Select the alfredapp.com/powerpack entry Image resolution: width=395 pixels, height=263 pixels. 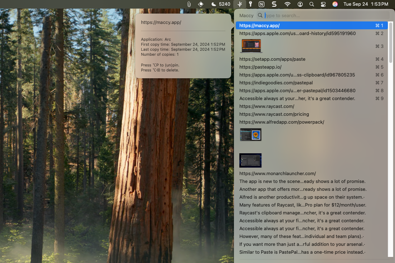pyautogui.click(x=312, y=122)
